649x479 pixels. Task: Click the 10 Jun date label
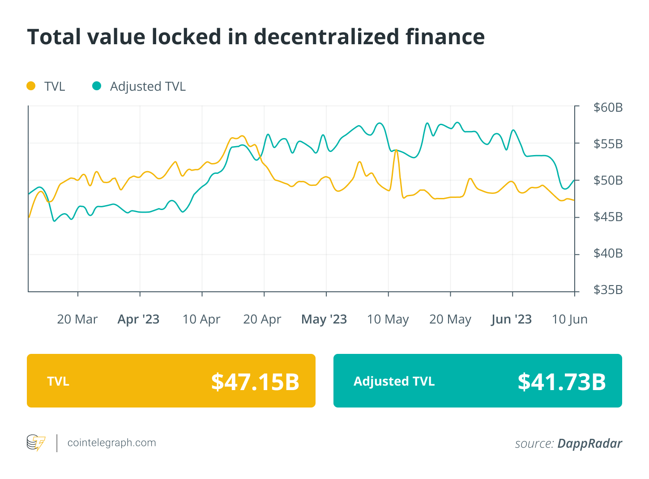point(569,319)
